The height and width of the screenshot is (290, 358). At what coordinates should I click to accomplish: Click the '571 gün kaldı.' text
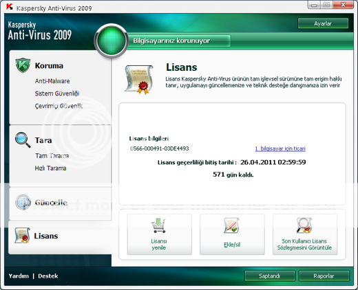pos(233,175)
